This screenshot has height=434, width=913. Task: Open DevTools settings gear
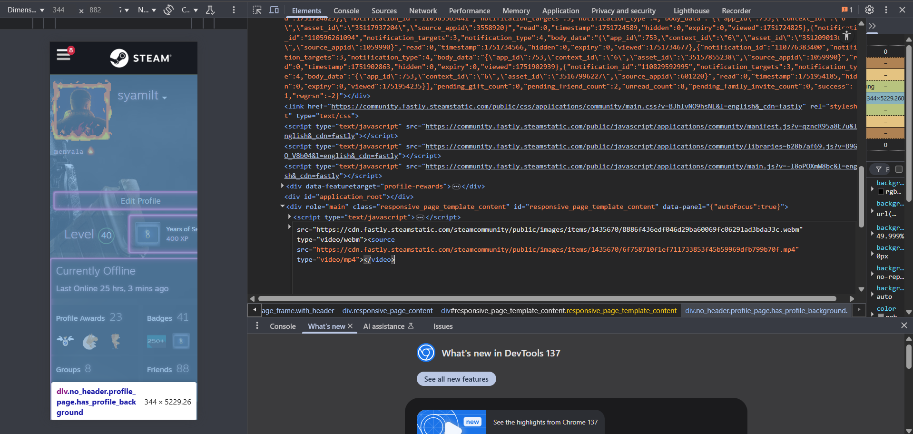point(869,10)
